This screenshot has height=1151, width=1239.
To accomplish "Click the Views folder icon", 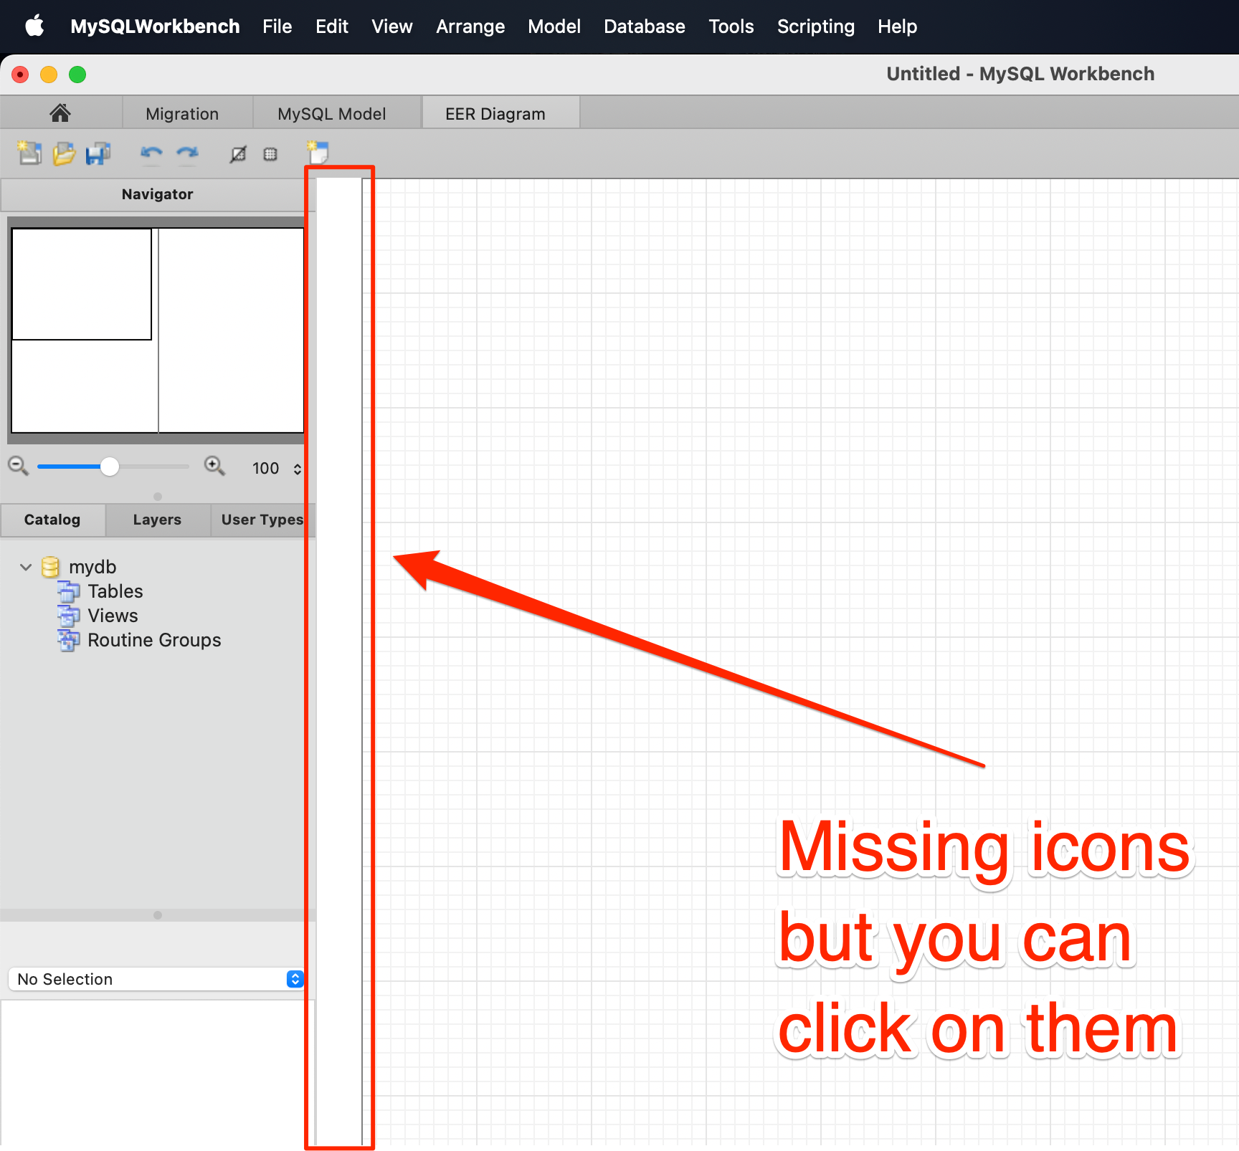I will click(69, 616).
